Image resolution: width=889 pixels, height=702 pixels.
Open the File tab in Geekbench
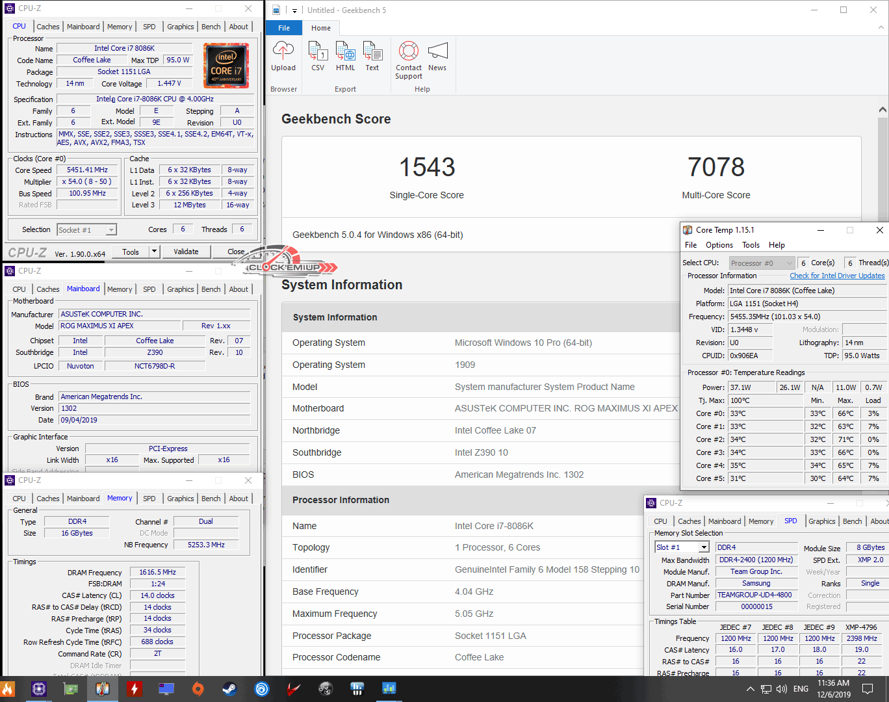(x=284, y=28)
